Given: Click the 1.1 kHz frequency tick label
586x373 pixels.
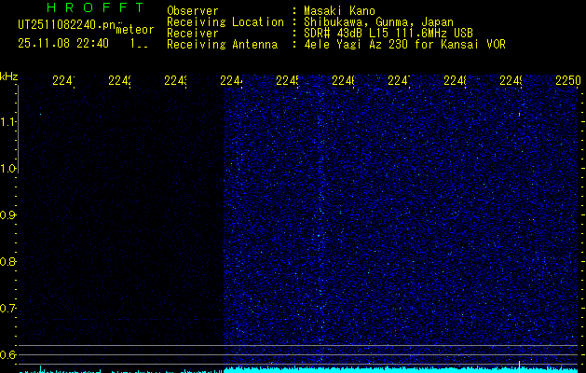Looking at the screenshot, I should [x=7, y=121].
